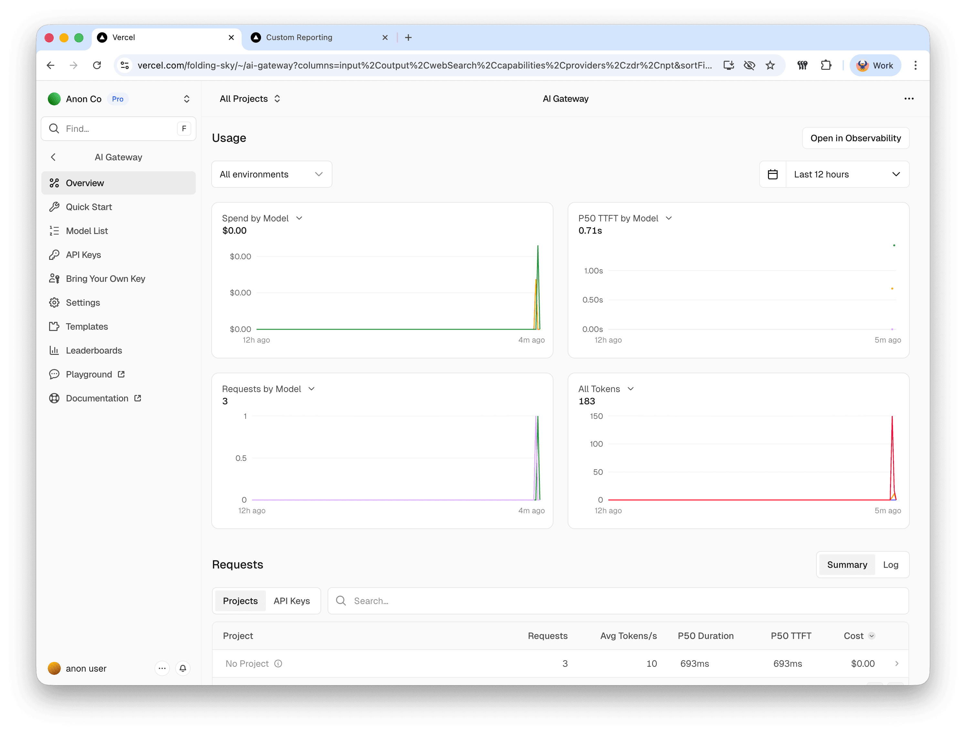This screenshot has height=733, width=966.
Task: Open AI Gateway Settings
Action: [x=118, y=303]
